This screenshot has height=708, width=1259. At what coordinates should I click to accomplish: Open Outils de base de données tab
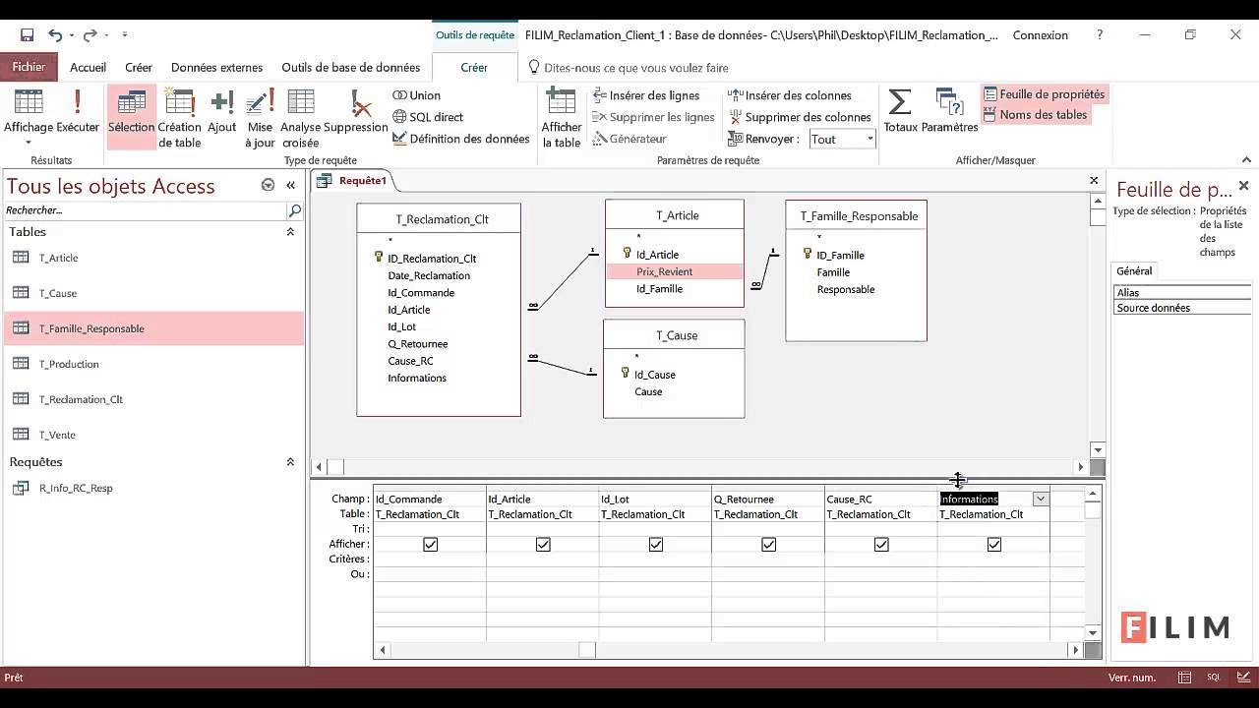[351, 68]
